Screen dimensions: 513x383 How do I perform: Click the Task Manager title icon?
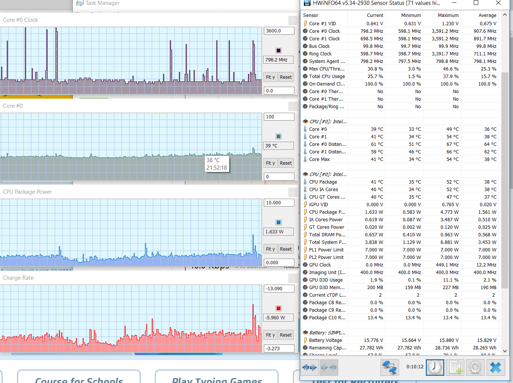tap(80, 3)
